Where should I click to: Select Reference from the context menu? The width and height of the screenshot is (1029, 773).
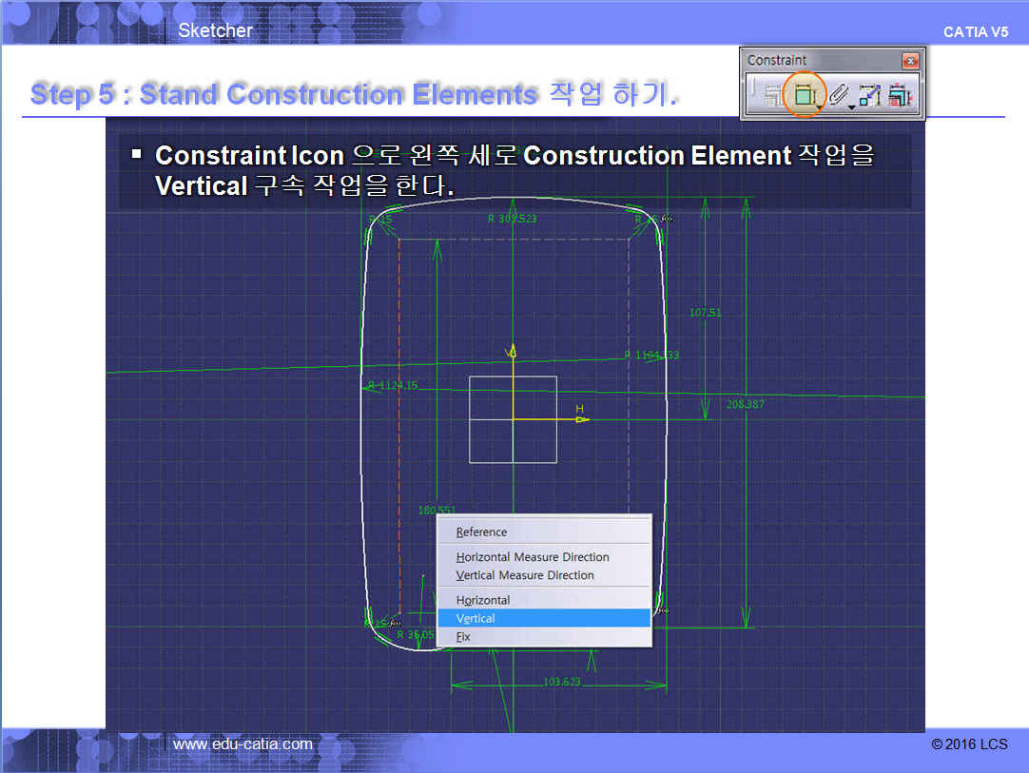click(481, 532)
